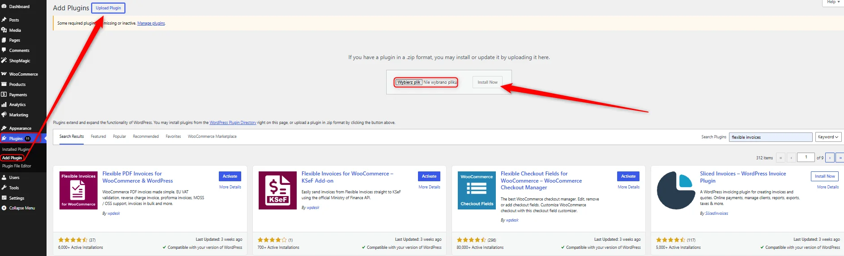Click the Posts pin icon
Screen dimensions: 844x256
click(x=4, y=20)
